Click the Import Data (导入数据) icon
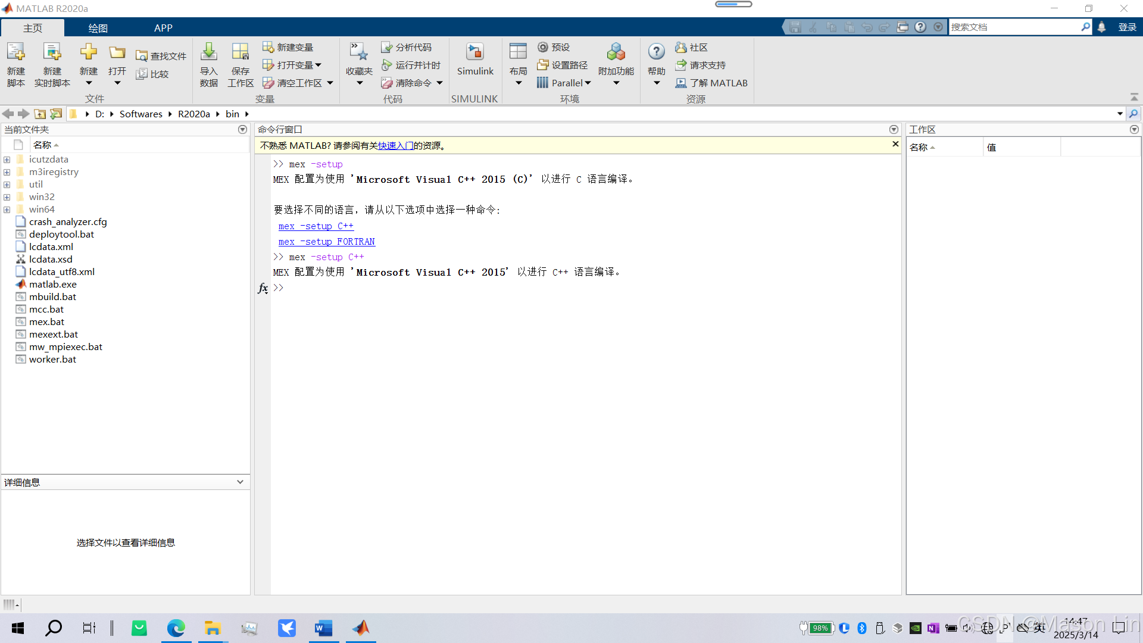Image resolution: width=1143 pixels, height=643 pixels. coord(208,53)
